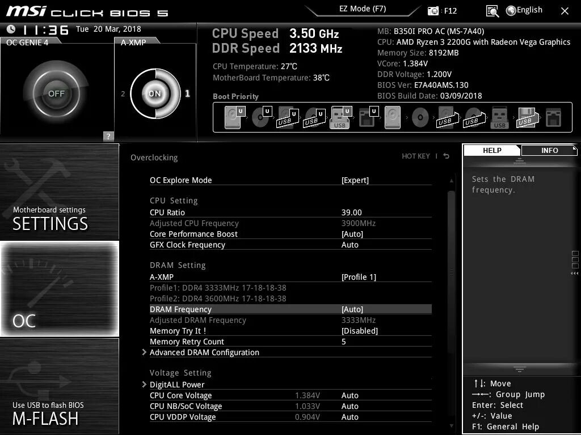
Task: Click the time display 11:36
Action: 45,30
